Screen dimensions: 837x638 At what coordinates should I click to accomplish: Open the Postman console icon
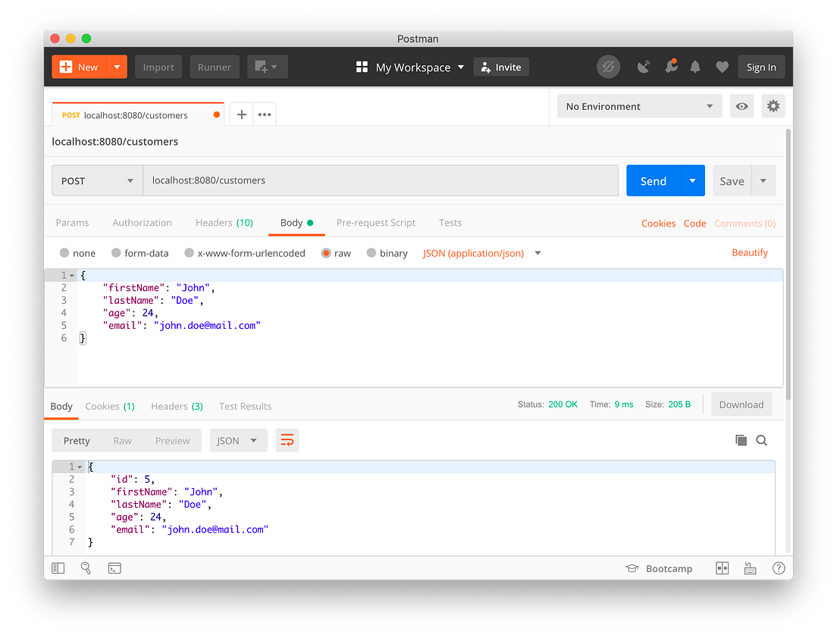coord(114,568)
